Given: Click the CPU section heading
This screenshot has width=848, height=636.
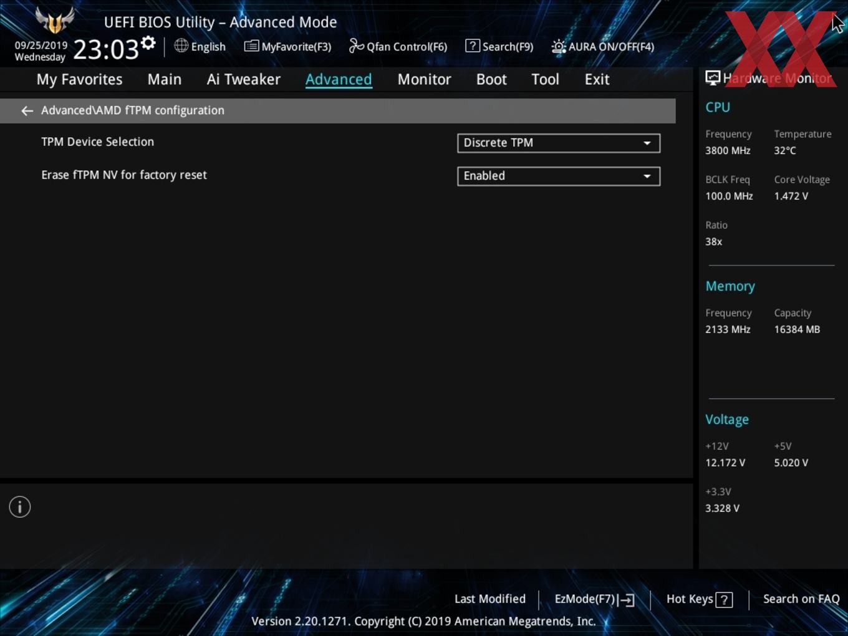Looking at the screenshot, I should click(x=718, y=107).
